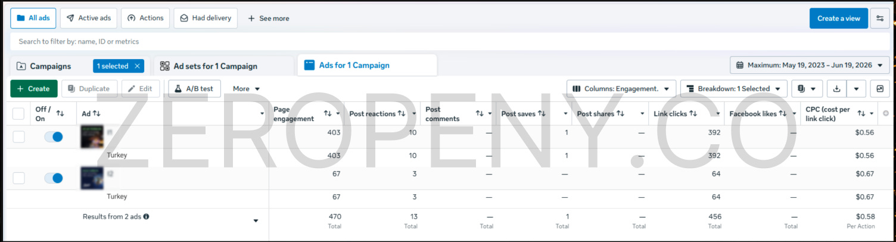This screenshot has width=896, height=242.
Task: Open the view settings sliders icon
Action: click(x=879, y=18)
